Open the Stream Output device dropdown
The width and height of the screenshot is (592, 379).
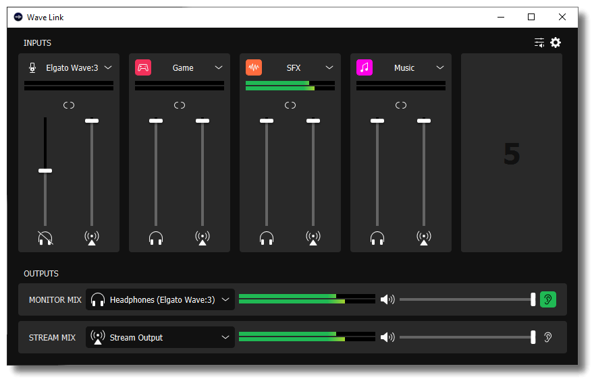(225, 337)
